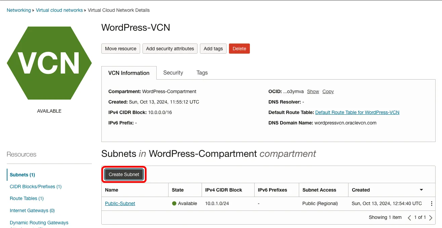Open the Networking breadcrumb link
The image size is (442, 228).
tap(19, 10)
